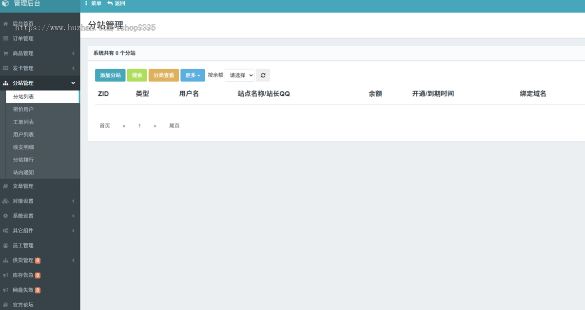The height and width of the screenshot is (310, 585).
Task: Click the gear icon beside 系统设置
Action: click(5, 216)
